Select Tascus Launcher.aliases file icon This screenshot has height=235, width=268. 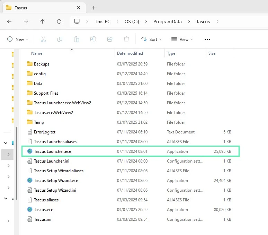[30, 142]
